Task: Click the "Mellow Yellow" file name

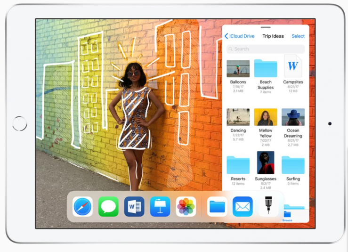Action: [x=266, y=133]
